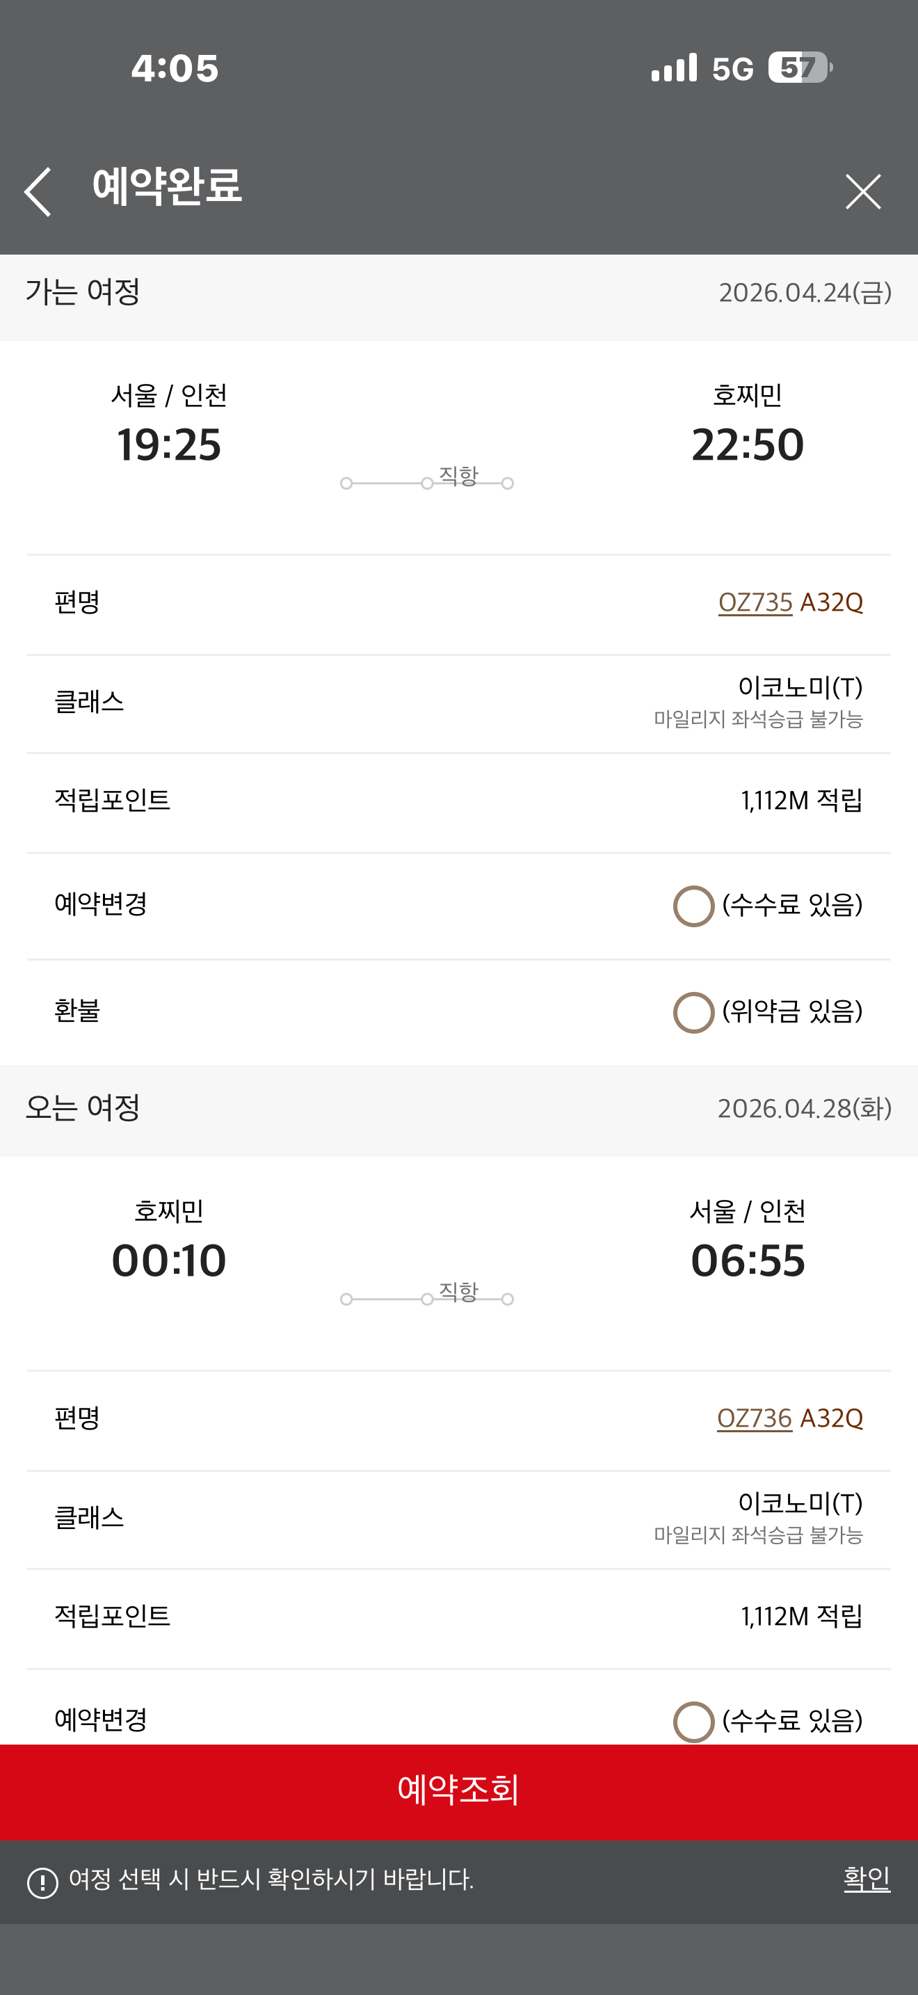The height and width of the screenshot is (1995, 918).
Task: Tap the return 직항 route line
Action: (x=426, y=1298)
